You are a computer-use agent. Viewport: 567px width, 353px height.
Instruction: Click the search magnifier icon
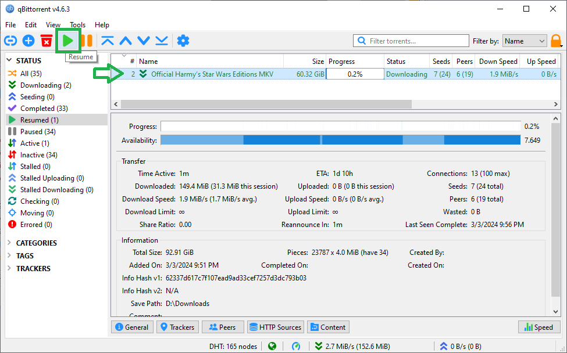click(x=362, y=41)
